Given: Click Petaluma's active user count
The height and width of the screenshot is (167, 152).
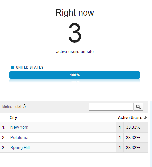Looking at the screenshot, I should click(120, 138).
